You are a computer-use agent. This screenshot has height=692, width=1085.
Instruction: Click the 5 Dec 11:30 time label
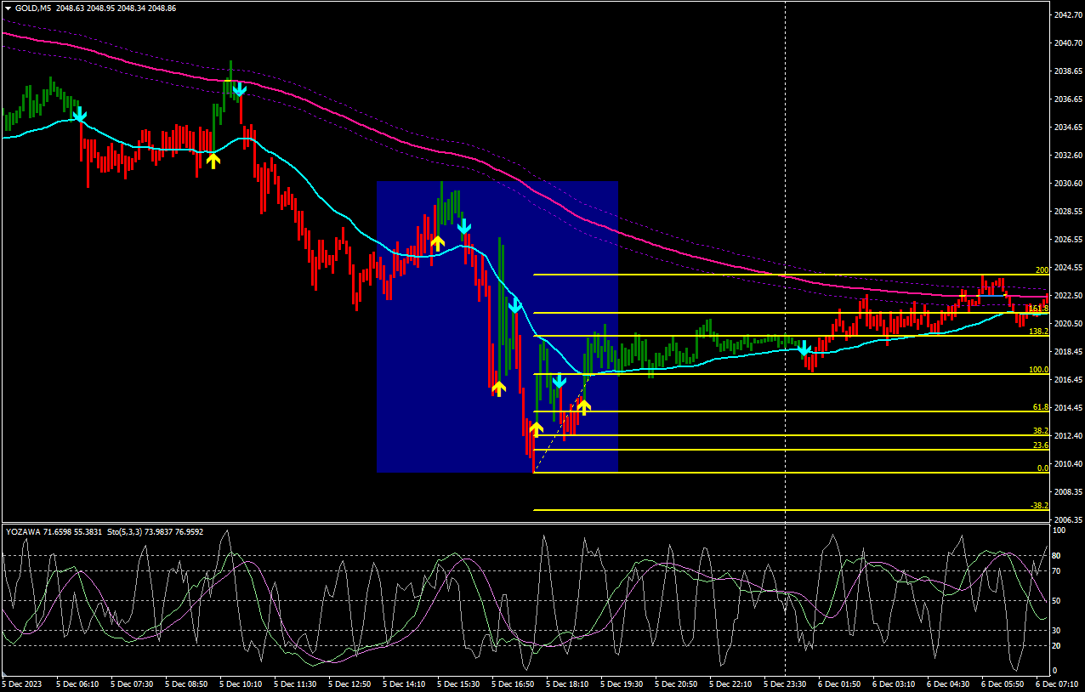[295, 684]
